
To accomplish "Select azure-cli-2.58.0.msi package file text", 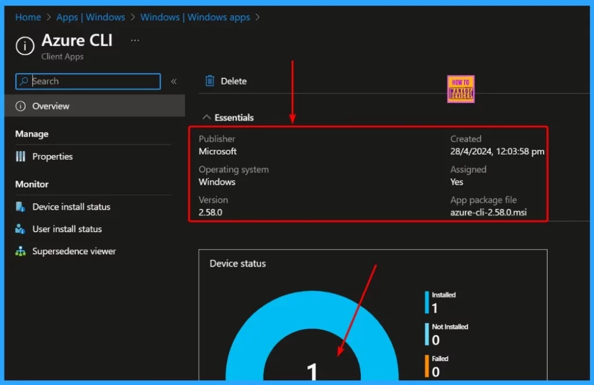I will [488, 213].
